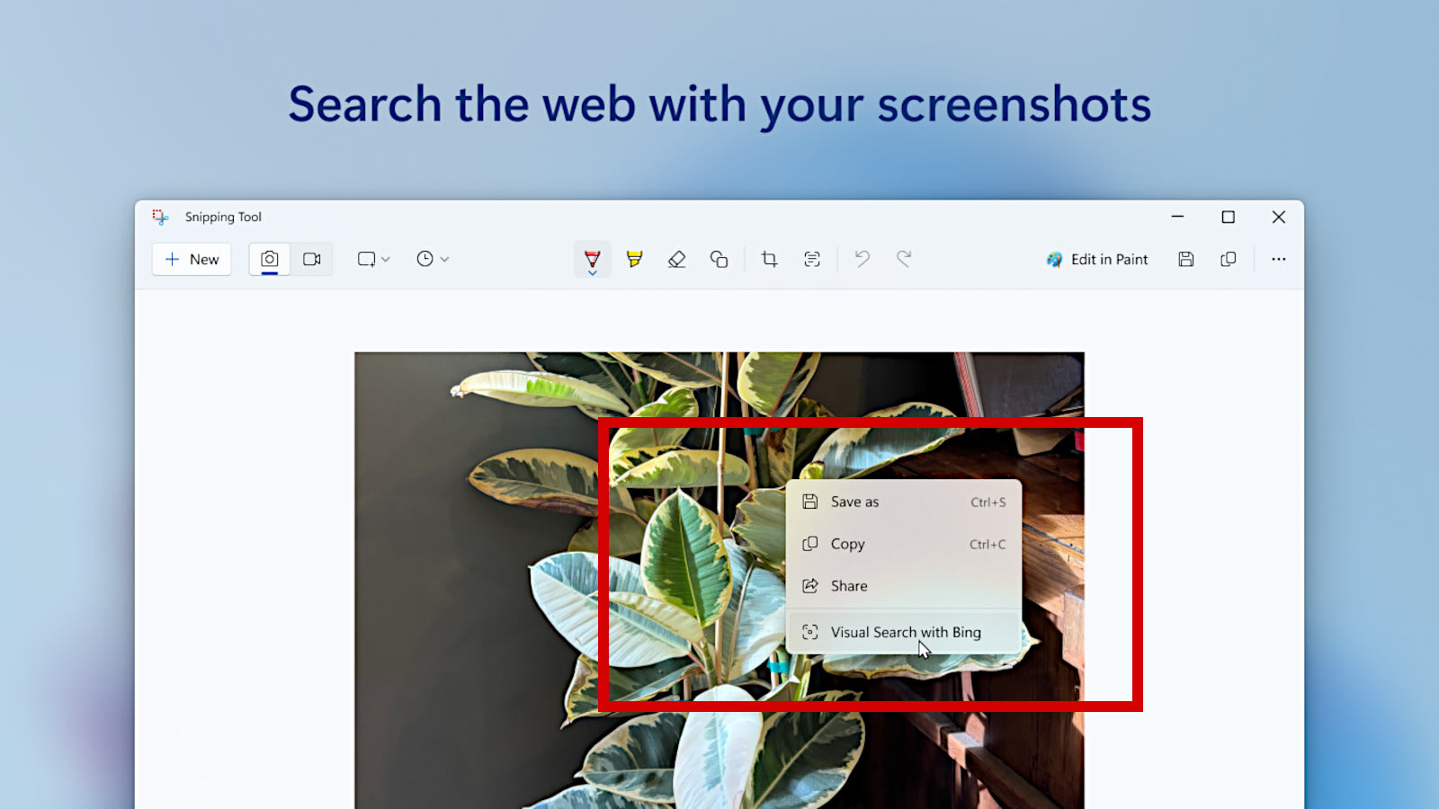Save the screenshot with the save icon
This screenshot has height=809, width=1439.
coord(1185,259)
